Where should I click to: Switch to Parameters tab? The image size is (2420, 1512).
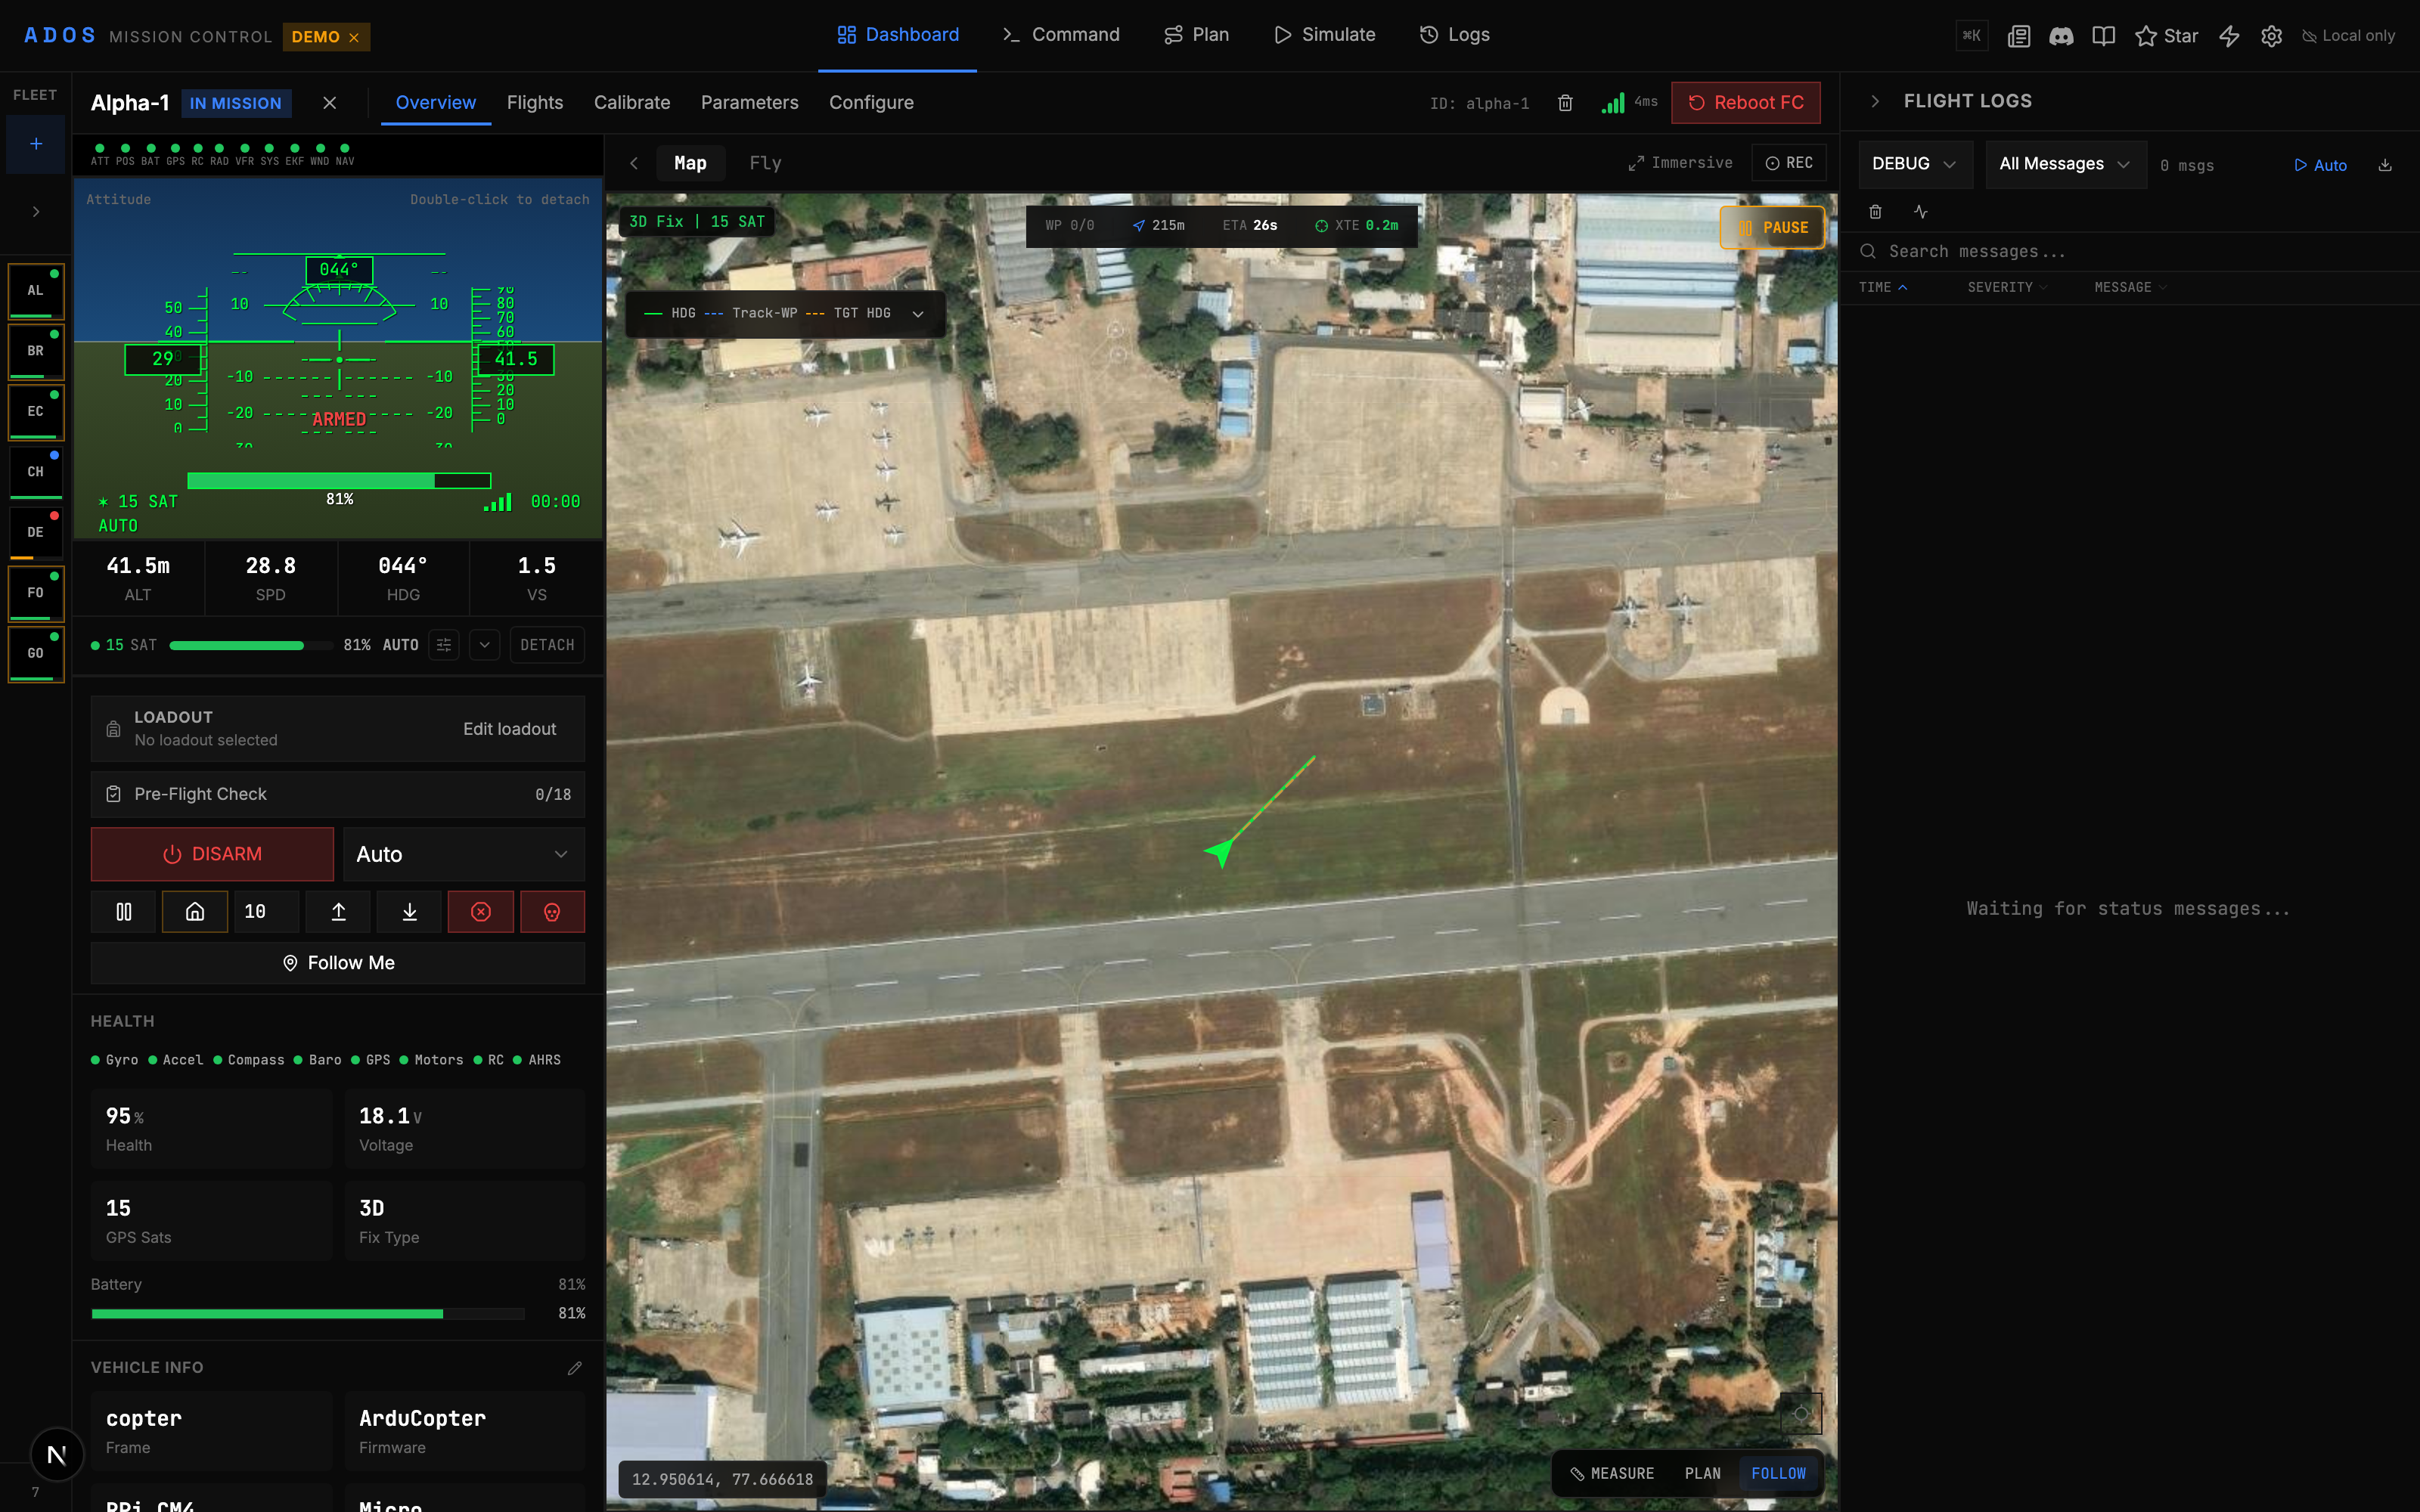(x=749, y=102)
